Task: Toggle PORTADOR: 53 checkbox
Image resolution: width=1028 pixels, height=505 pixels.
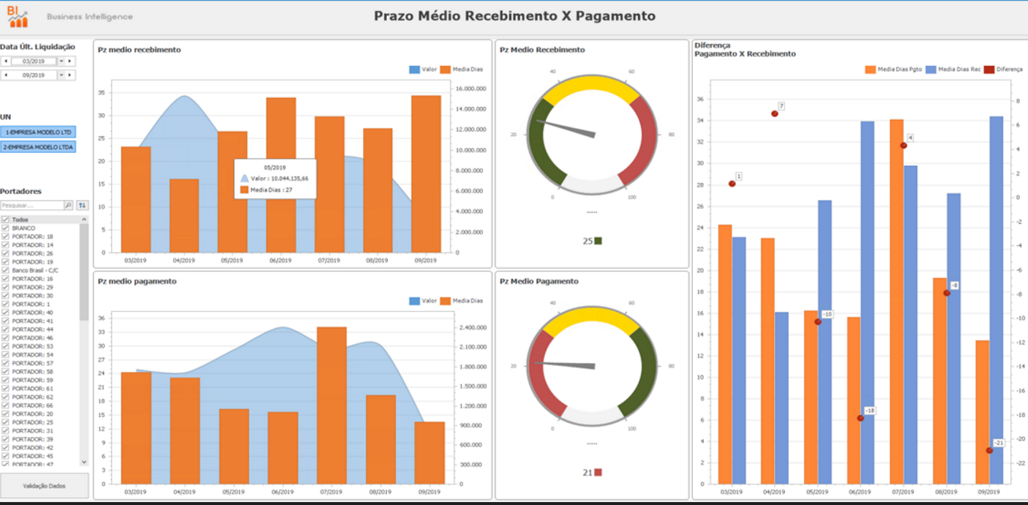Action: click(x=6, y=346)
